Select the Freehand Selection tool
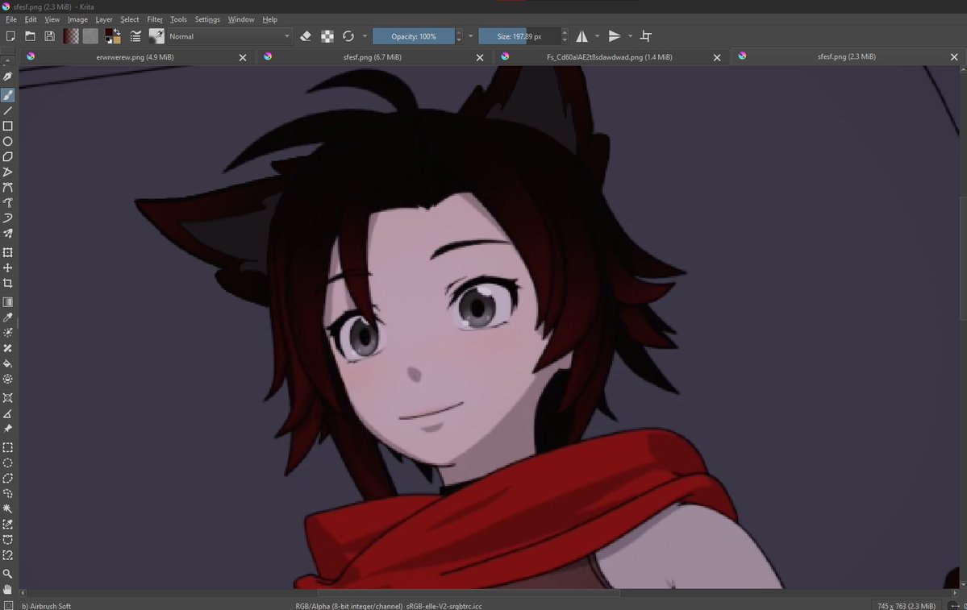The width and height of the screenshot is (967, 610). (7, 493)
